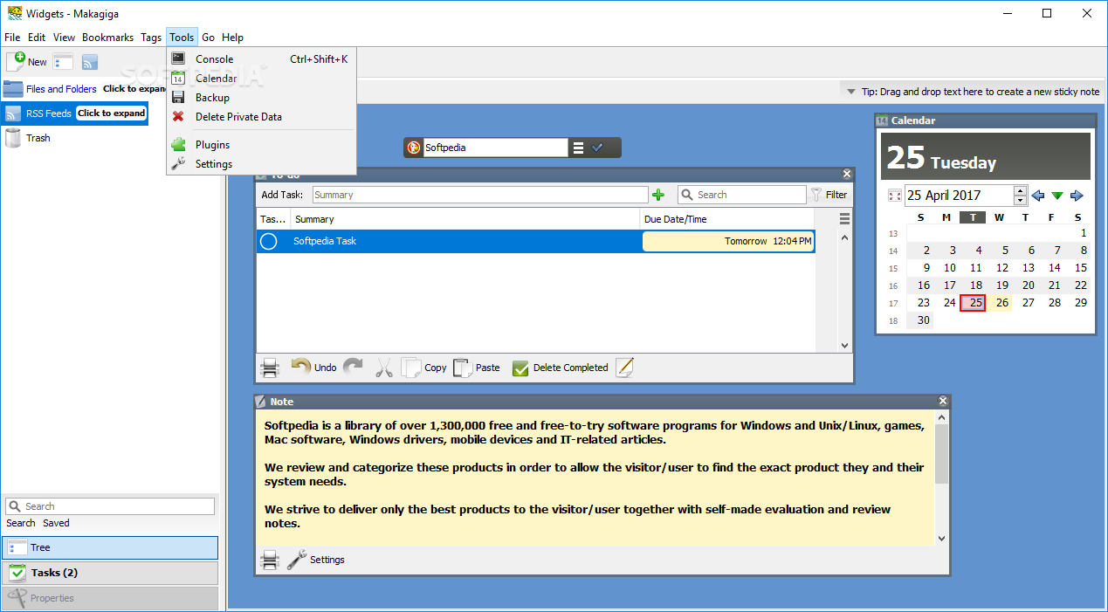Click the To-do list scroll down arrow
This screenshot has height=612, width=1108.
(x=844, y=346)
